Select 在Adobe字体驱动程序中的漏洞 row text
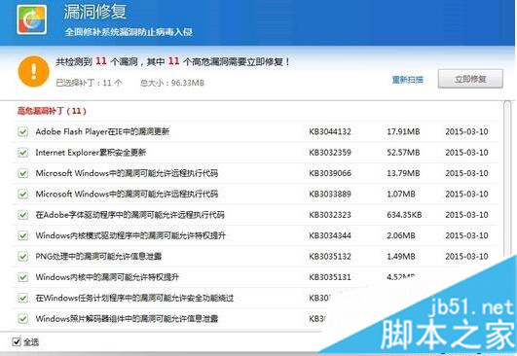This screenshot has width=517, height=356. (x=129, y=215)
